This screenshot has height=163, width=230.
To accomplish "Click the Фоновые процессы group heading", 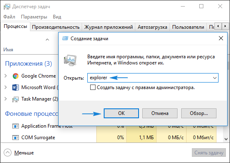I will 32,114.
